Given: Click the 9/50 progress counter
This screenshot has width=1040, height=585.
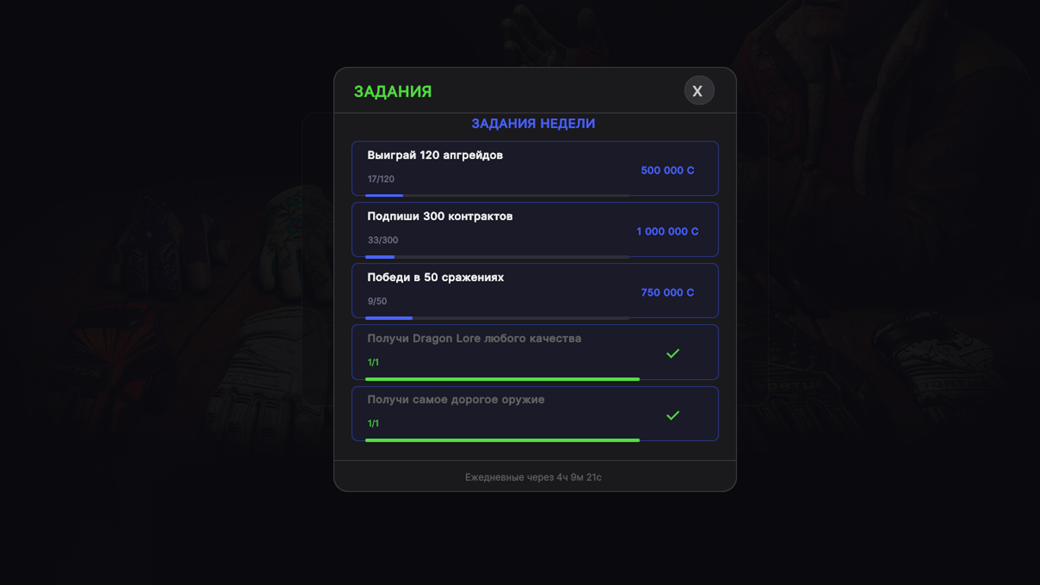Looking at the screenshot, I should 377,301.
